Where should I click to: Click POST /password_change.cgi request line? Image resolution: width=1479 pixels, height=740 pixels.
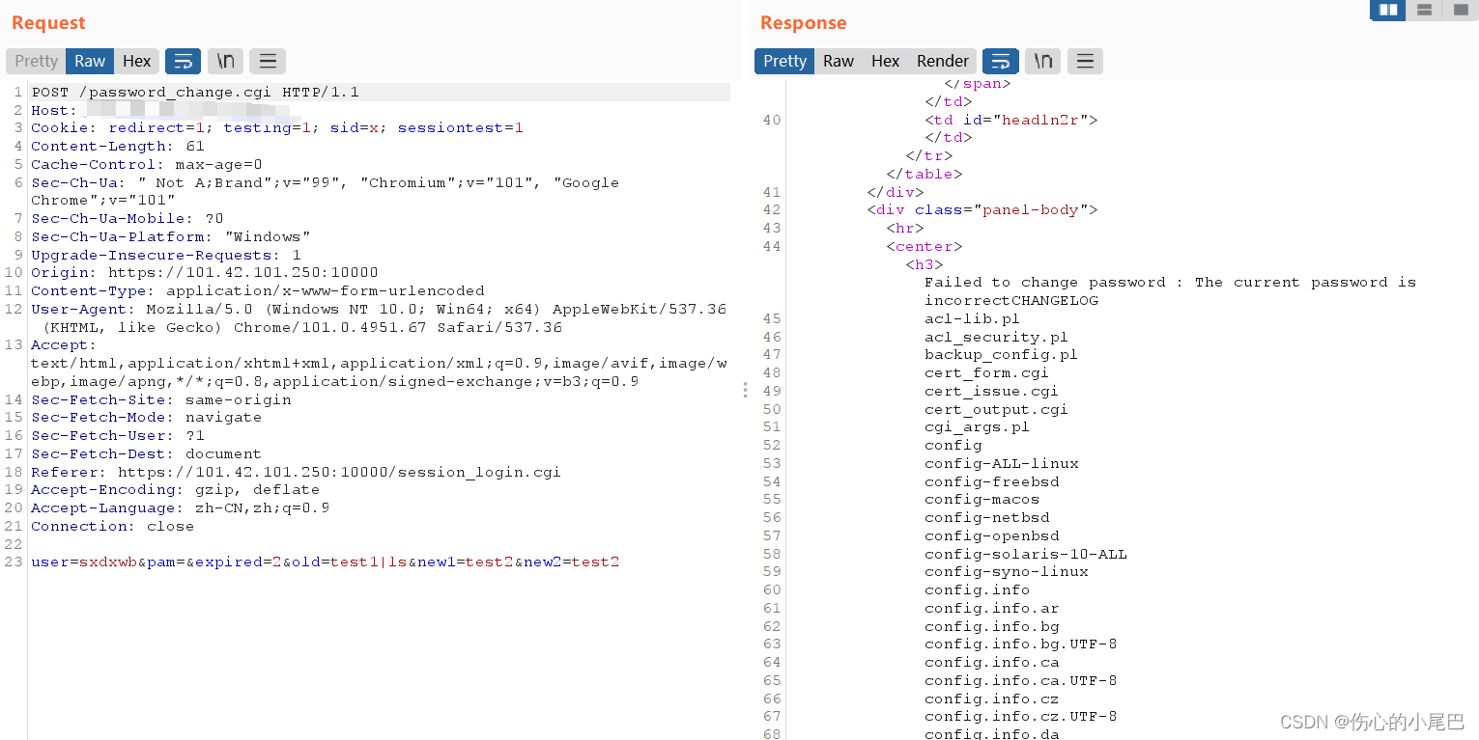[x=195, y=93]
